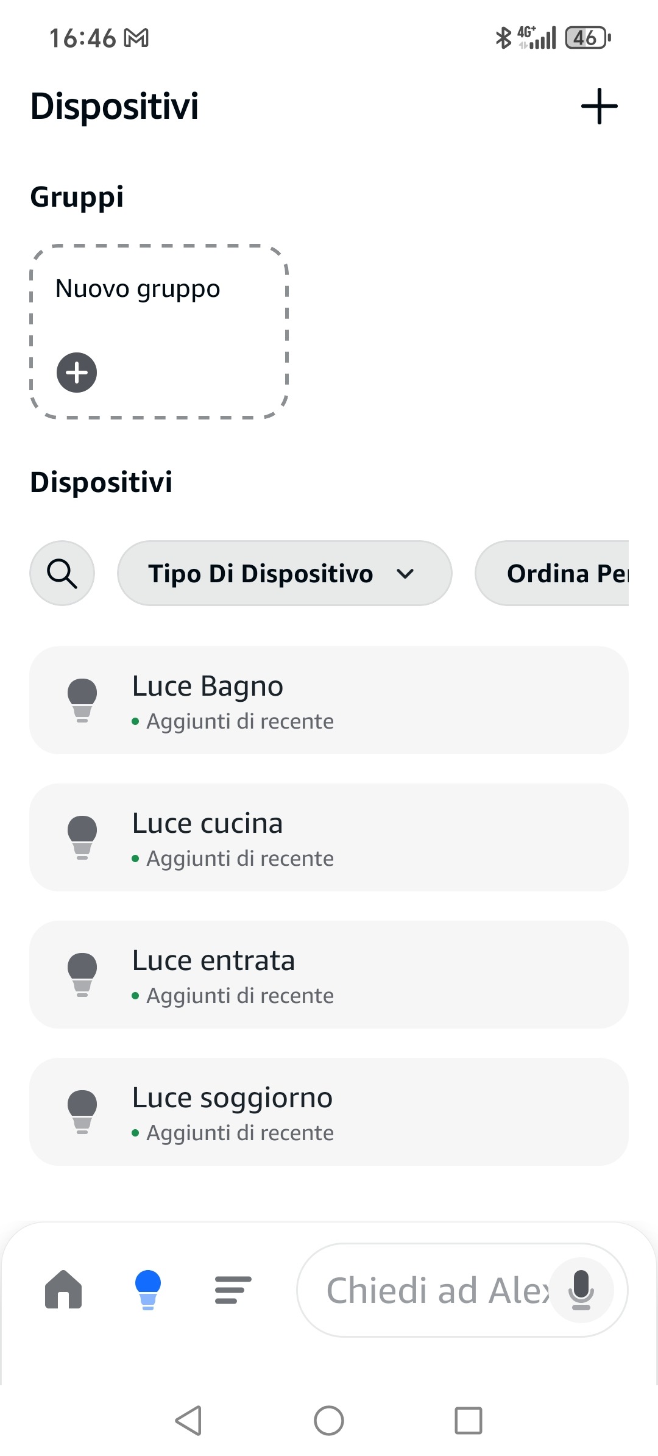658x1456 pixels.
Task: Tap the plus icon to add device
Action: [x=599, y=106]
